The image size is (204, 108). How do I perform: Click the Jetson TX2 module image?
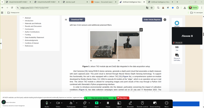pyautogui.click(x=104, y=45)
